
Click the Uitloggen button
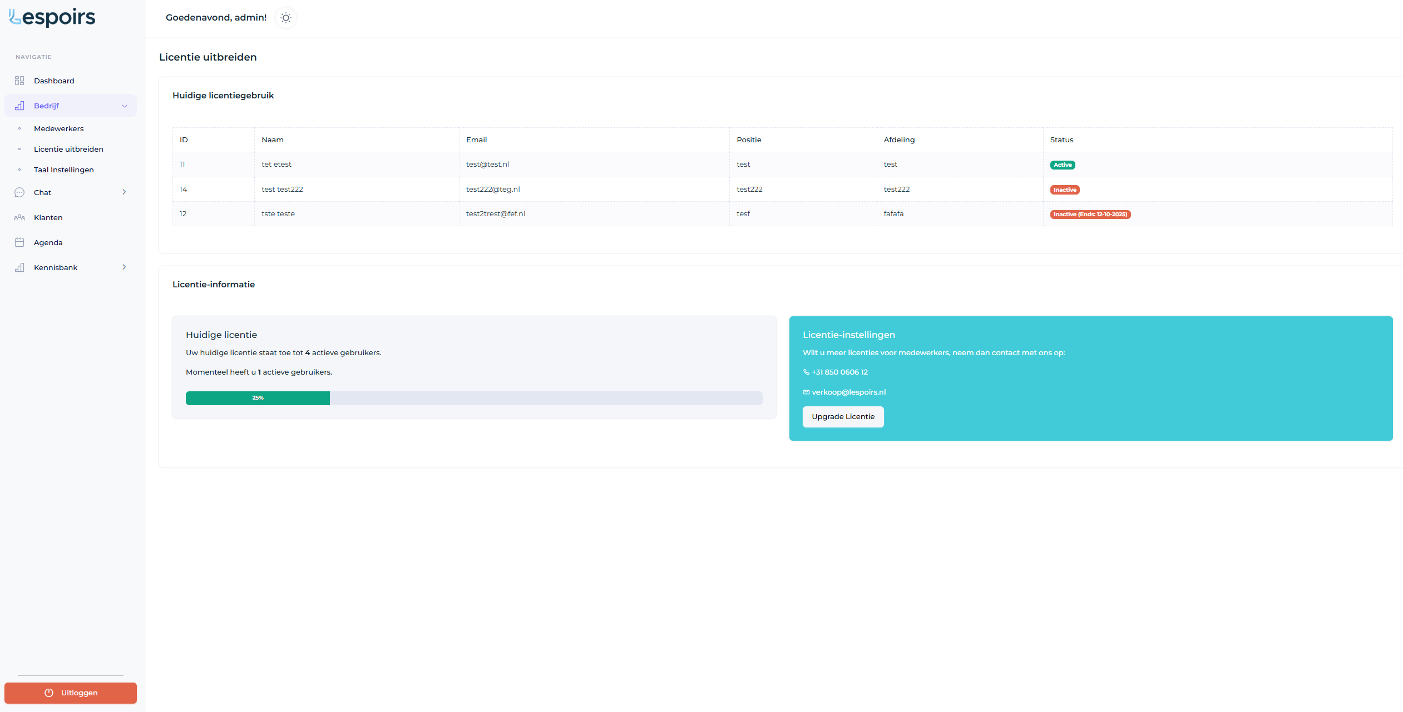pos(71,693)
